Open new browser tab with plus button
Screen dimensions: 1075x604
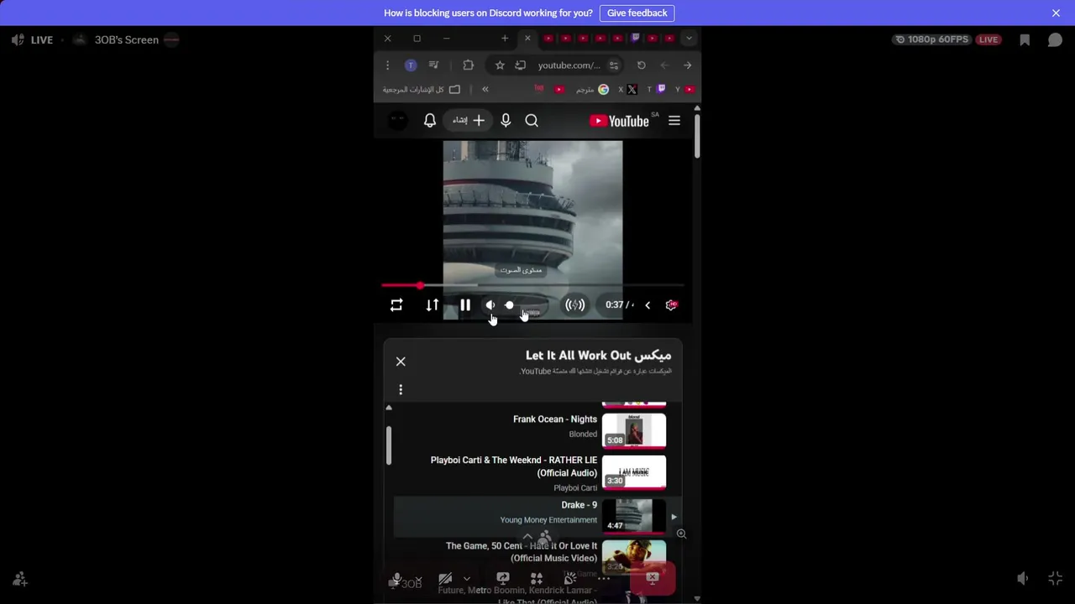pos(505,39)
